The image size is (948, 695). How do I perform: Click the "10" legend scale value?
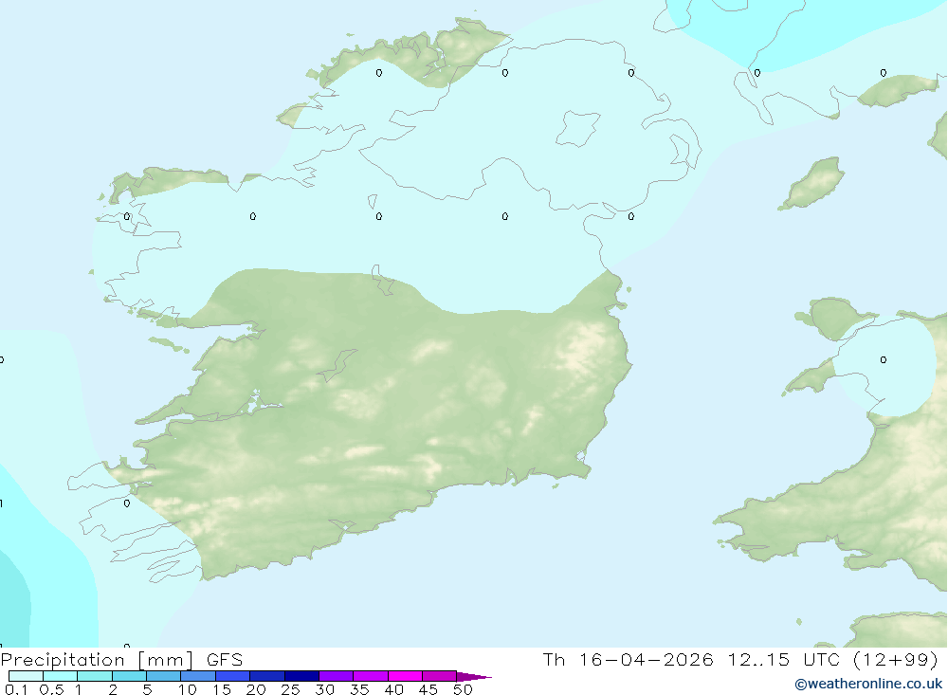pyautogui.click(x=188, y=689)
